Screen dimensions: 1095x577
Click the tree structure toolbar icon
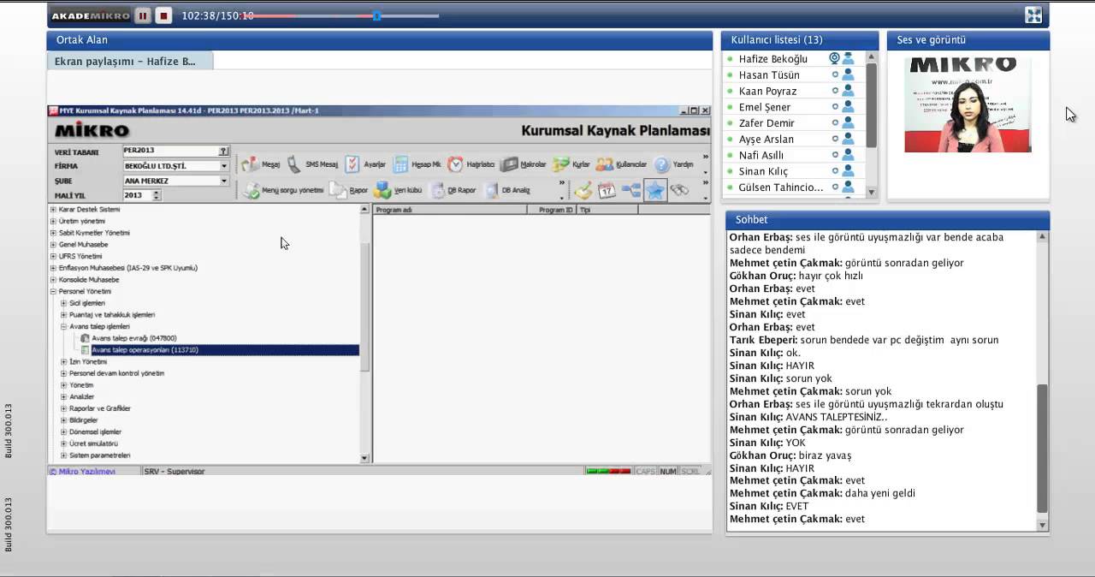point(631,190)
